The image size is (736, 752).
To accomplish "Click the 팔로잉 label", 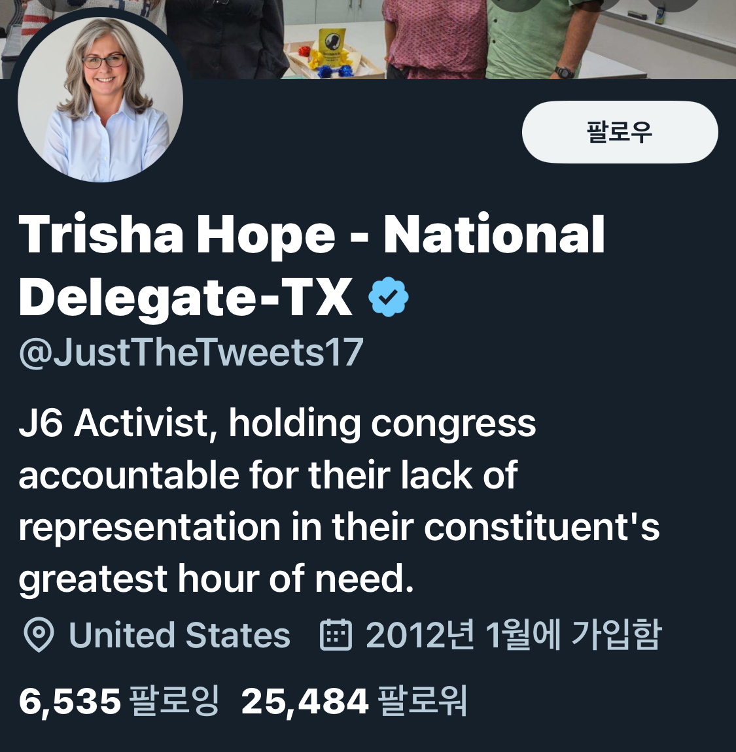I will (174, 701).
